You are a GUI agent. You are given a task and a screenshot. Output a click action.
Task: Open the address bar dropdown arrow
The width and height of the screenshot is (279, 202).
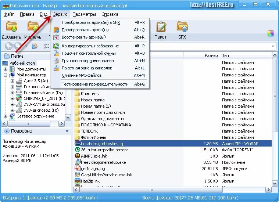tap(273, 46)
